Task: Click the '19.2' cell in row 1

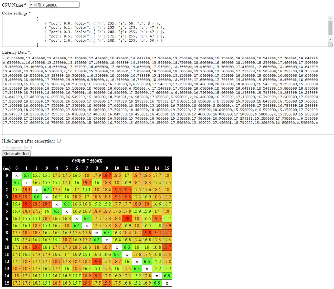Action: [x=87, y=183]
